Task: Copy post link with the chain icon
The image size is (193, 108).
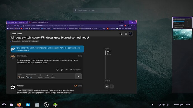Action: (x=62, y=70)
